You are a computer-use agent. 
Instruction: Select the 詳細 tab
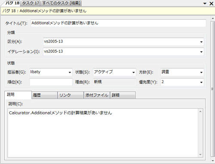point(123,95)
